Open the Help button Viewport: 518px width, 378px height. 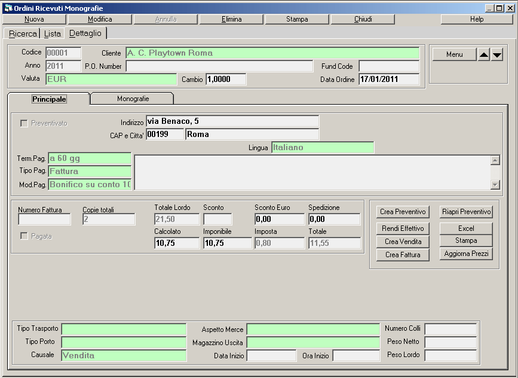point(477,19)
